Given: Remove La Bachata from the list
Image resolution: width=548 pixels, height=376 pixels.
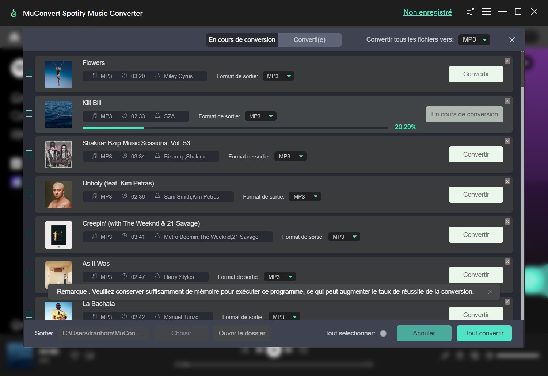Looking at the screenshot, I should click(x=507, y=302).
